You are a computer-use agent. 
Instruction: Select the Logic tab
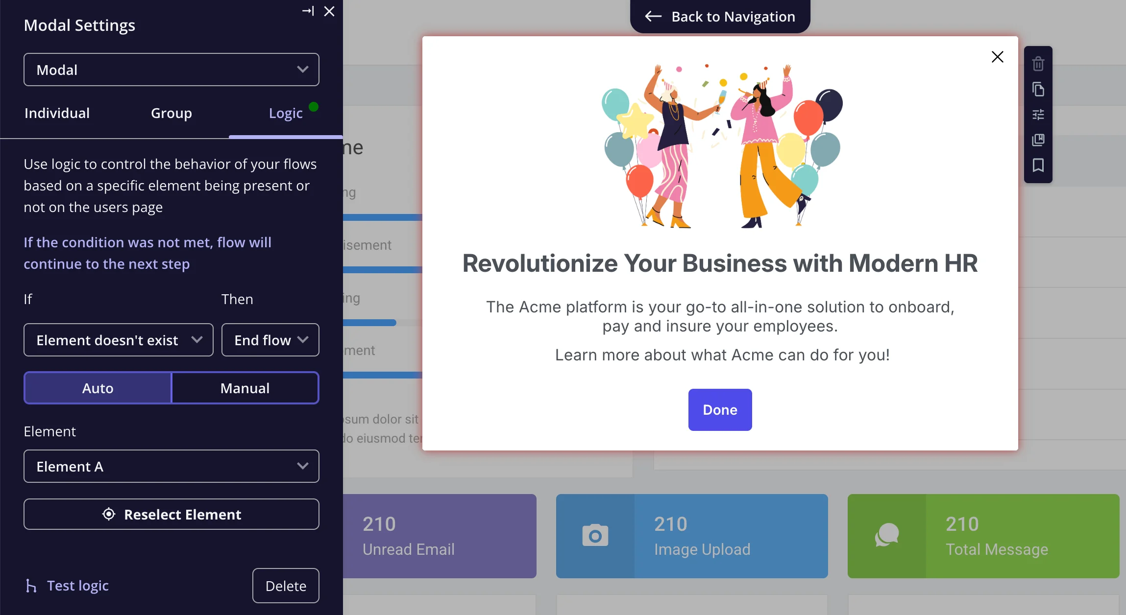[286, 113]
